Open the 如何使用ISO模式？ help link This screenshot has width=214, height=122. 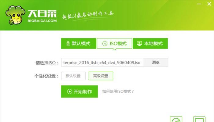(x=118, y=91)
